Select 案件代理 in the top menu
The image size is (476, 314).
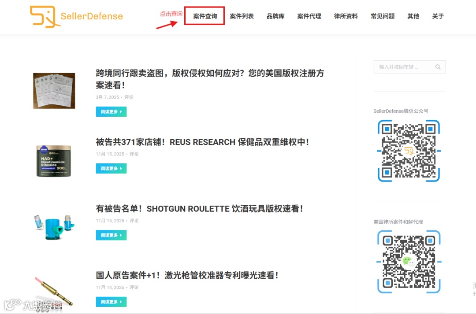(309, 16)
